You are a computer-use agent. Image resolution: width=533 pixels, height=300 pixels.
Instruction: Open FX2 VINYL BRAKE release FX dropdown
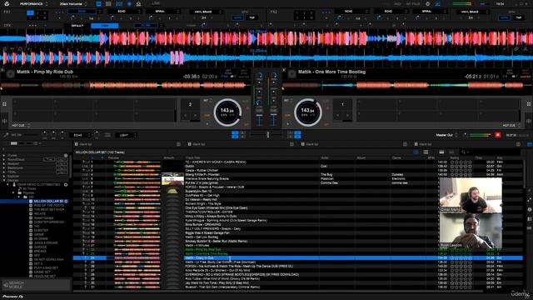[x=473, y=12]
